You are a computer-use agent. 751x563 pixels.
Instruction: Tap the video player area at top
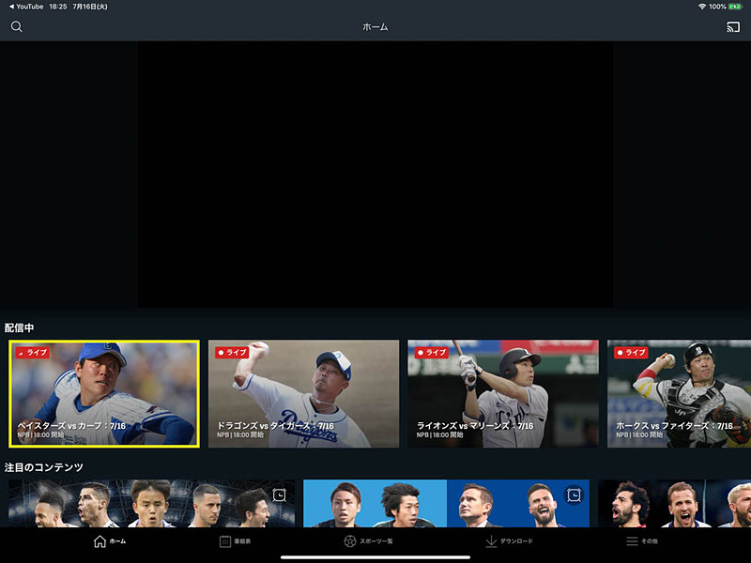(x=375, y=174)
